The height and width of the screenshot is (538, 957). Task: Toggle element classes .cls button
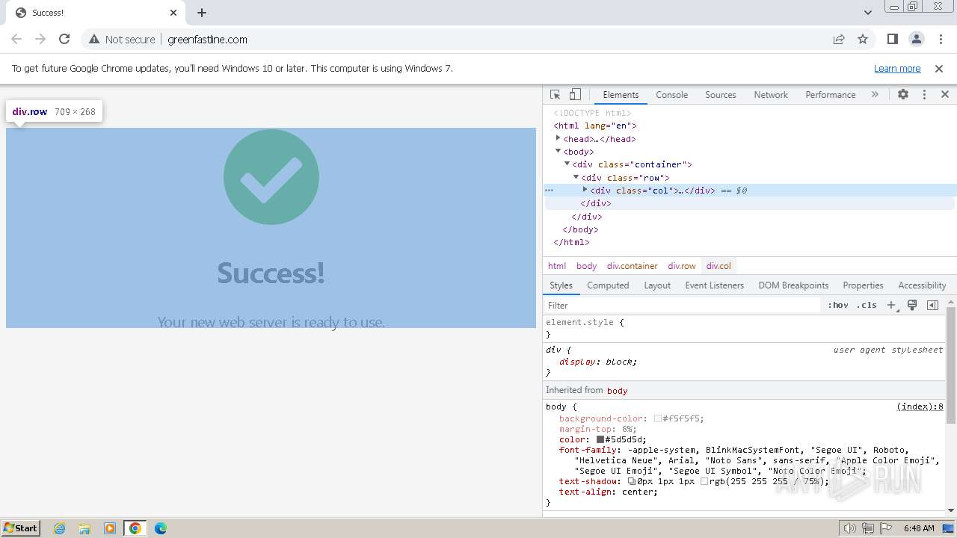tap(867, 305)
